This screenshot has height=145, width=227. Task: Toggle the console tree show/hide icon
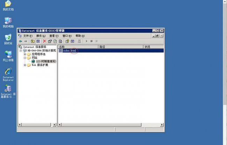click(38, 41)
